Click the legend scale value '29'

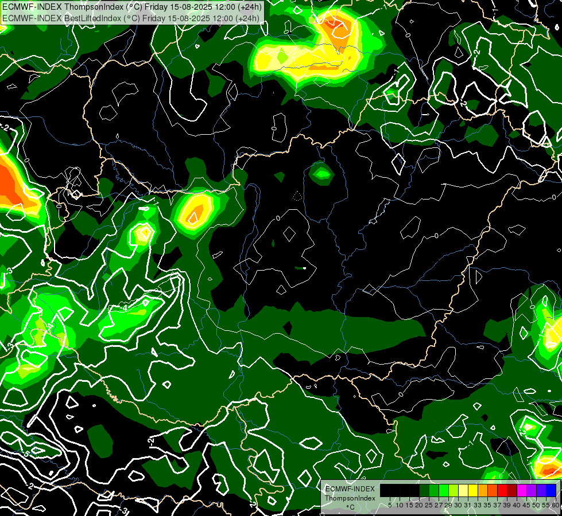[x=448, y=505]
